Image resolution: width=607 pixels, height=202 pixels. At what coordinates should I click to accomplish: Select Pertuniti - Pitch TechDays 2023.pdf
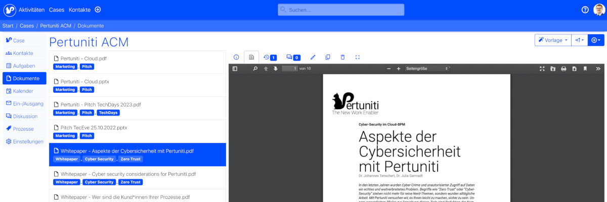point(138,109)
